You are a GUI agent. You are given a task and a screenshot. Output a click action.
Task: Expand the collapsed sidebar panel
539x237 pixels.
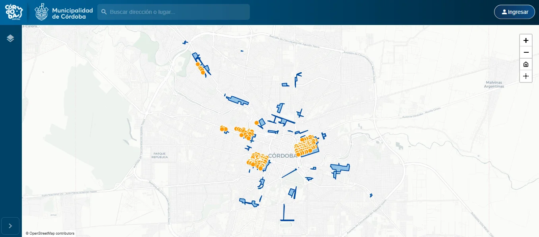11,226
